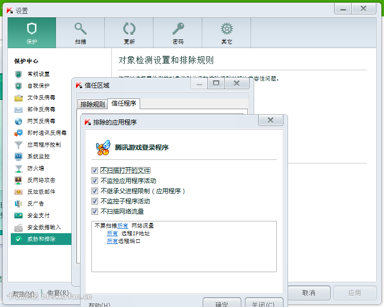Open 邮件反病毒 section

pos(42,109)
